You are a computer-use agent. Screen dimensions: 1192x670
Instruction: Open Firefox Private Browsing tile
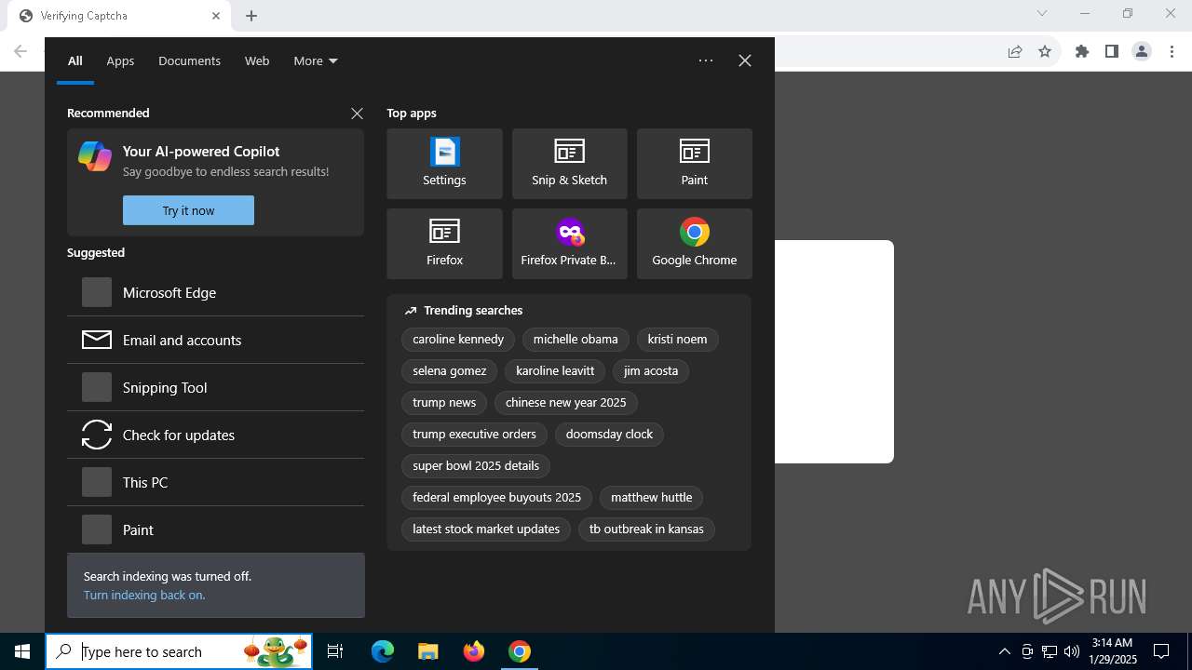click(569, 244)
